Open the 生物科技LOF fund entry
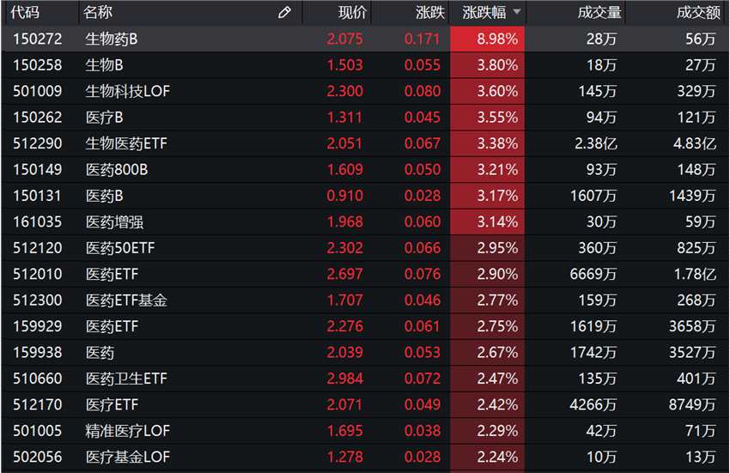This screenshot has height=473, width=730. coord(127,91)
